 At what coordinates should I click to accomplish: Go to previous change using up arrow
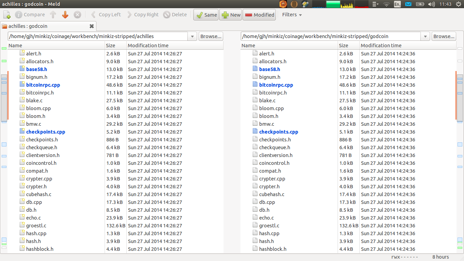pos(53,15)
